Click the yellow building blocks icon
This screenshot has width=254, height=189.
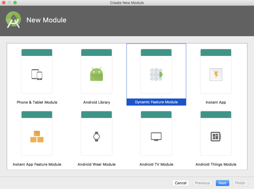coord(37,136)
